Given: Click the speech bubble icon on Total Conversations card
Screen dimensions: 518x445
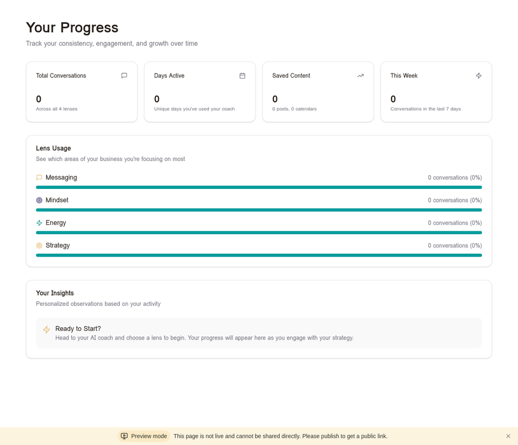Looking at the screenshot, I should pos(123,75).
